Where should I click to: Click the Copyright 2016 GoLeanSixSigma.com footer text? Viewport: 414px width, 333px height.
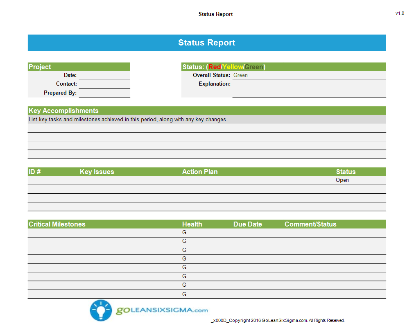(278, 320)
